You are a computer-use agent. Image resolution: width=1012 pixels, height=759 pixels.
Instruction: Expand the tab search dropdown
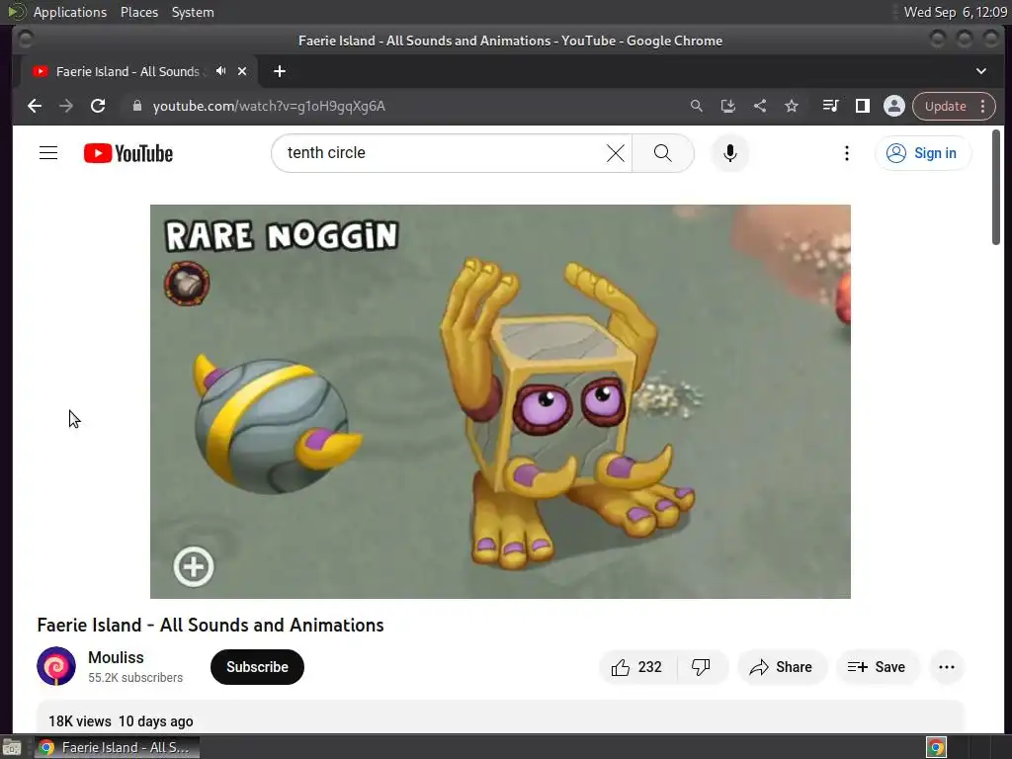(x=981, y=71)
